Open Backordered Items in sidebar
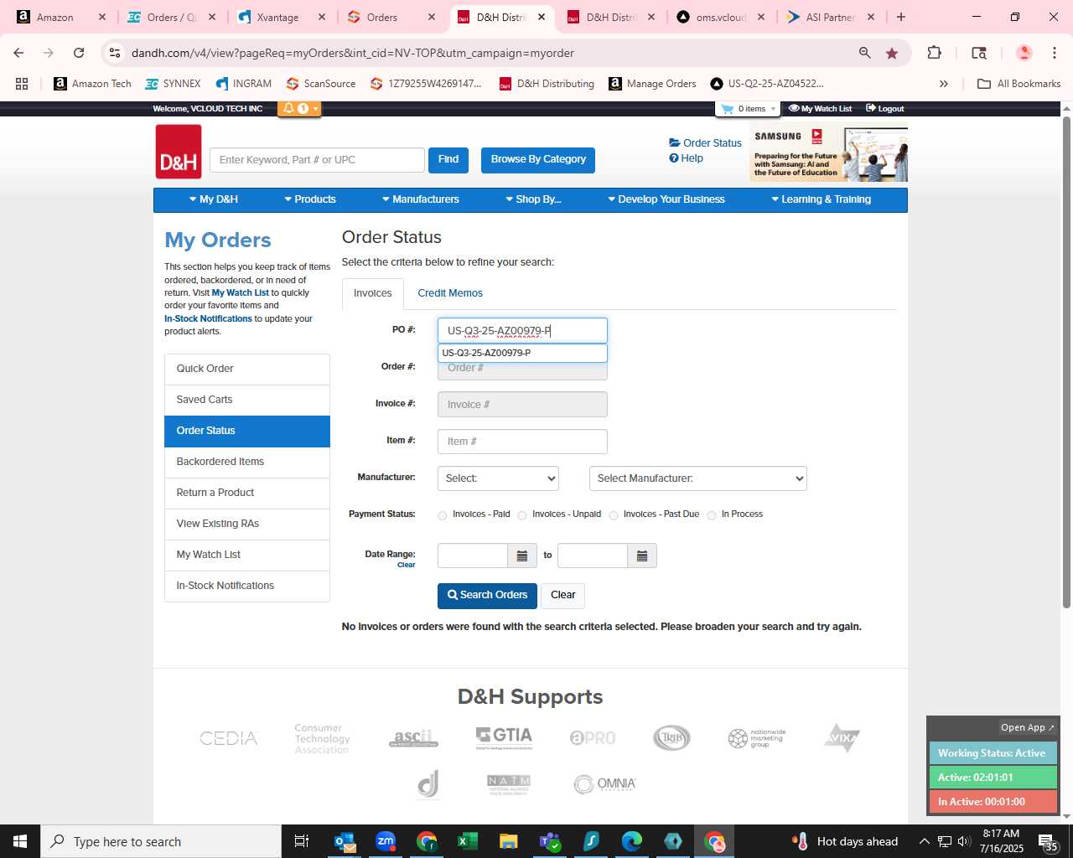 click(x=247, y=462)
